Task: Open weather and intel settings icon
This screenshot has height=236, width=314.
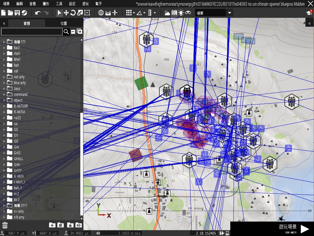Action: pos(167,13)
